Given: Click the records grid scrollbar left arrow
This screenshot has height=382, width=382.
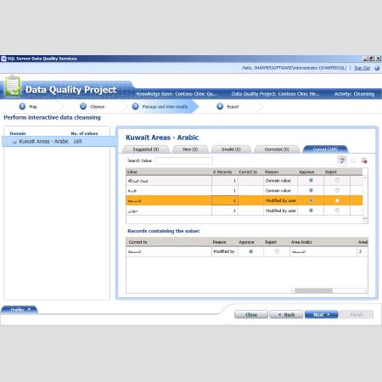Looking at the screenshot, I should [292, 290].
